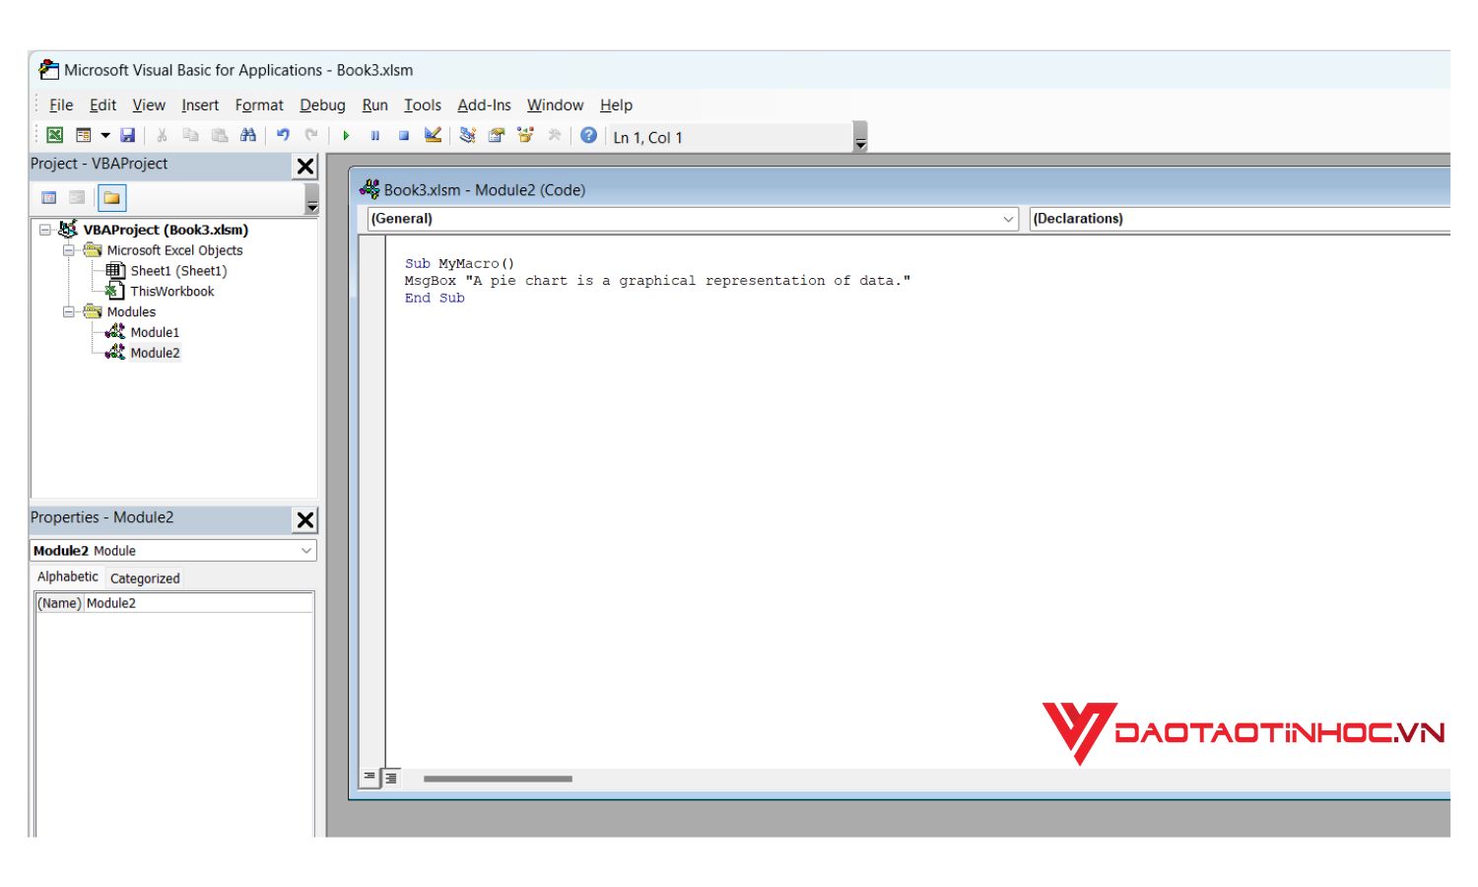
Task: Collapse the VBAProject (Book3.xlsm) tree node
Action: click(45, 230)
